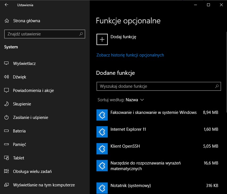This screenshot has width=227, height=194.
Task: Click the Internet Explorer 11 puzzle icon
Action: pos(102,132)
